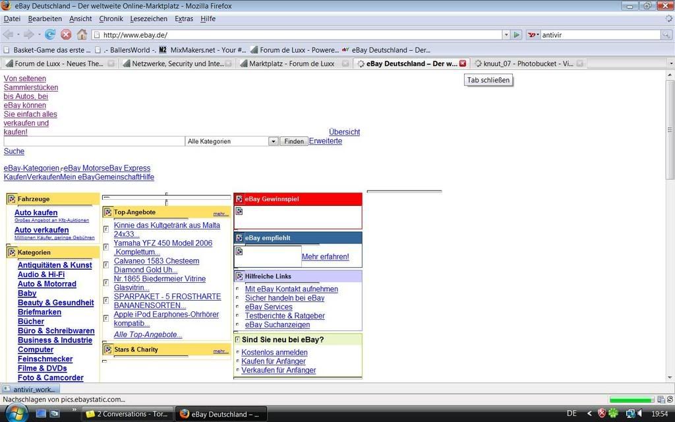Switch to the 2 Conversations taskbar window
The width and height of the screenshot is (675, 422).
click(x=127, y=414)
